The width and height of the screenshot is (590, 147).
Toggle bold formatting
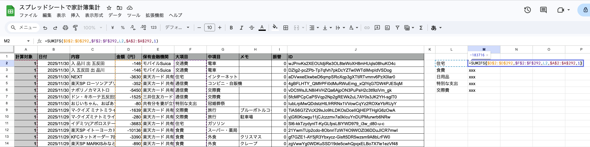point(231,28)
